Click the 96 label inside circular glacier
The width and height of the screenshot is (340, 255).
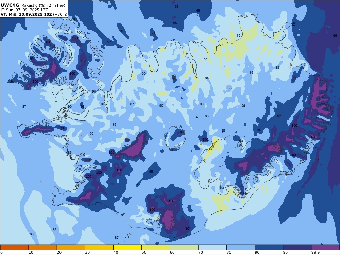pos(182,132)
